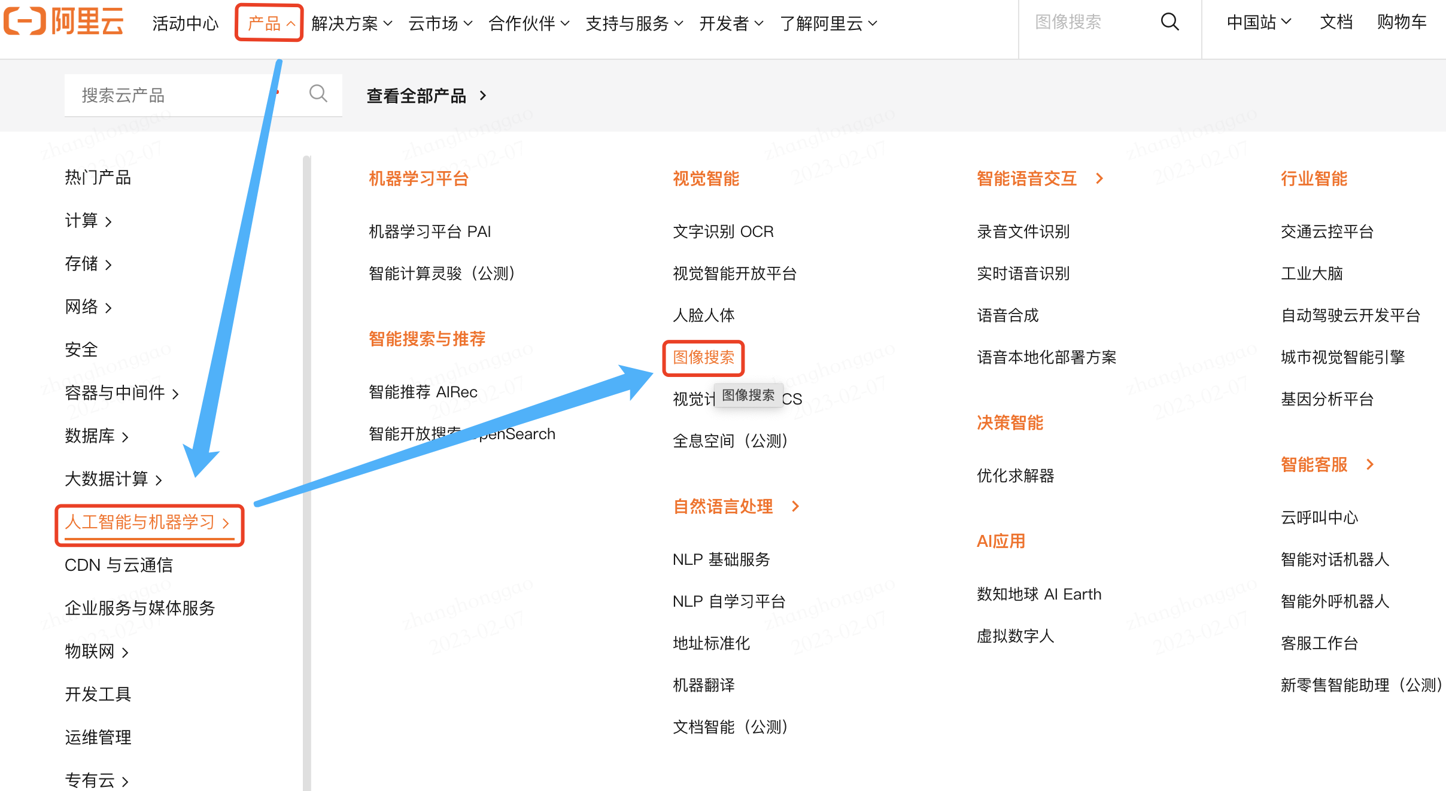Open the 图像搜索 product link
The height and width of the screenshot is (791, 1446).
703,357
